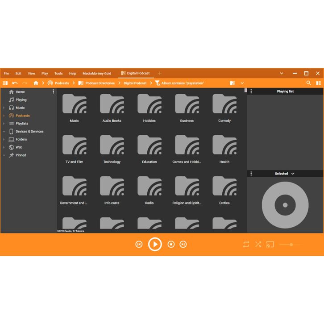Remove the album filter via funnel icon
The image size is (324, 324).
click(157, 83)
